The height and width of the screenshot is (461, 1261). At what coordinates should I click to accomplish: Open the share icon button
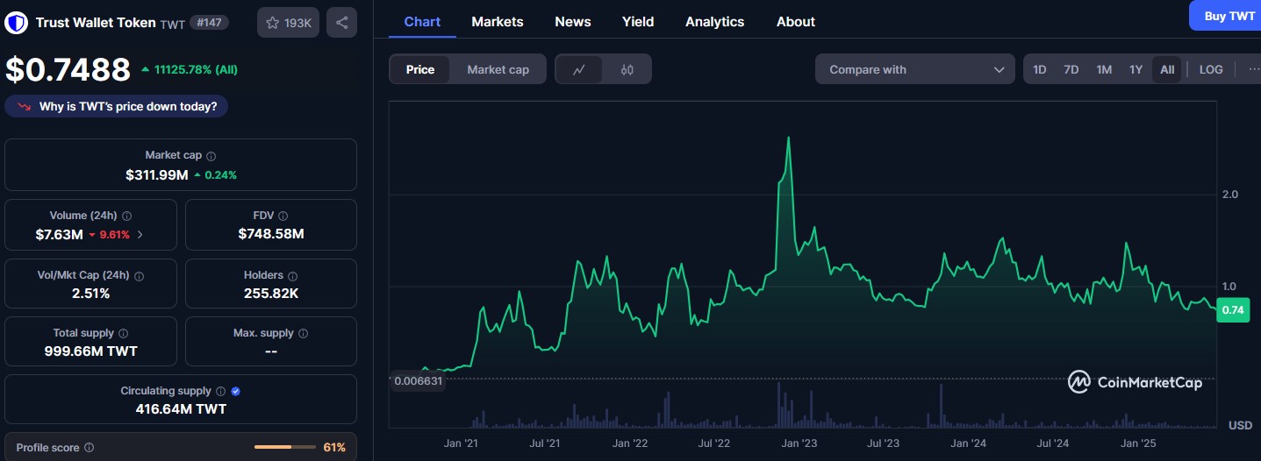341,23
